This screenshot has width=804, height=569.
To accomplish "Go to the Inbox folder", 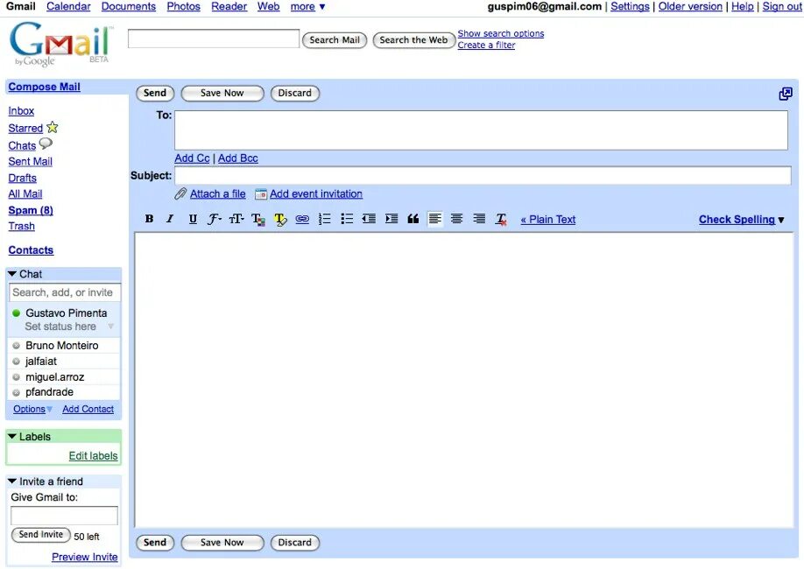I will tap(21, 110).
